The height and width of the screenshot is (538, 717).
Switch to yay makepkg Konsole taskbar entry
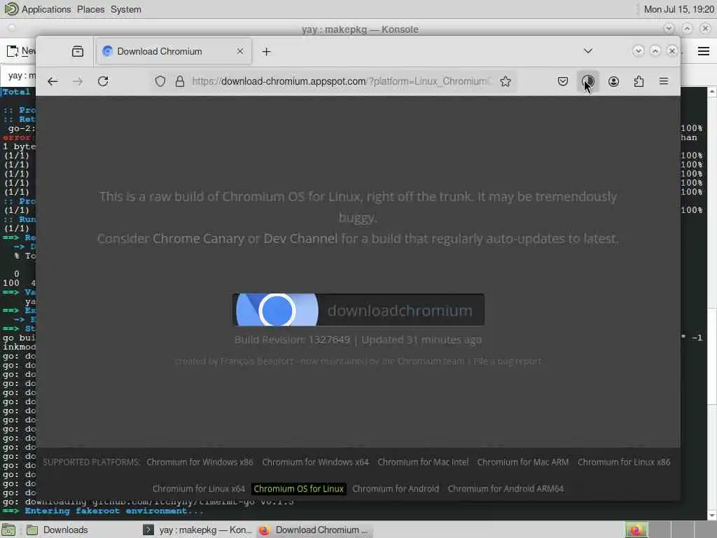[197, 530]
